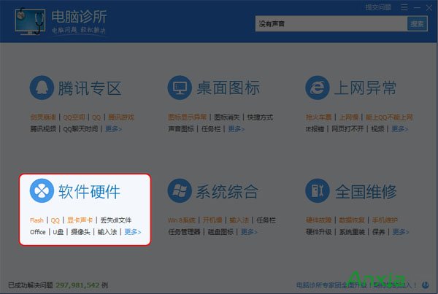Click the 全国维修 tools icon
This screenshot has height=294, width=438.
318,191
